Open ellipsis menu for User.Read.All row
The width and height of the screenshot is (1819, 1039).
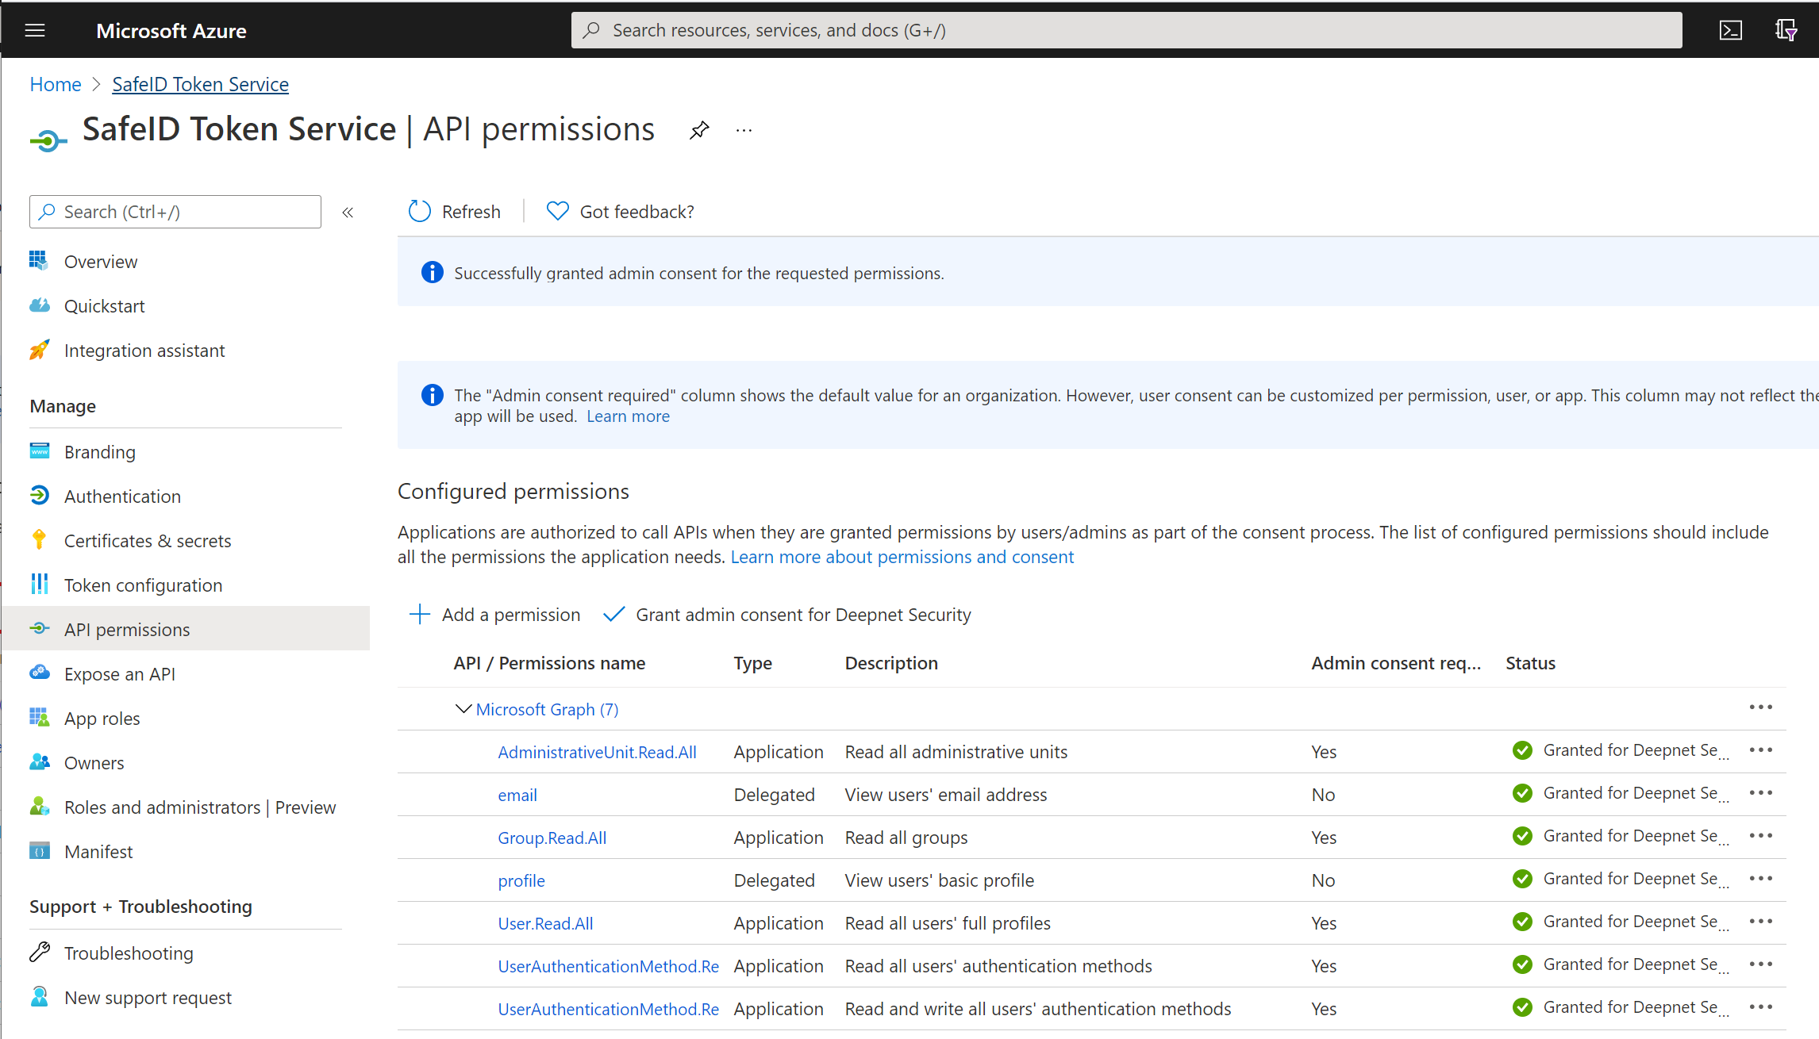[x=1760, y=922]
